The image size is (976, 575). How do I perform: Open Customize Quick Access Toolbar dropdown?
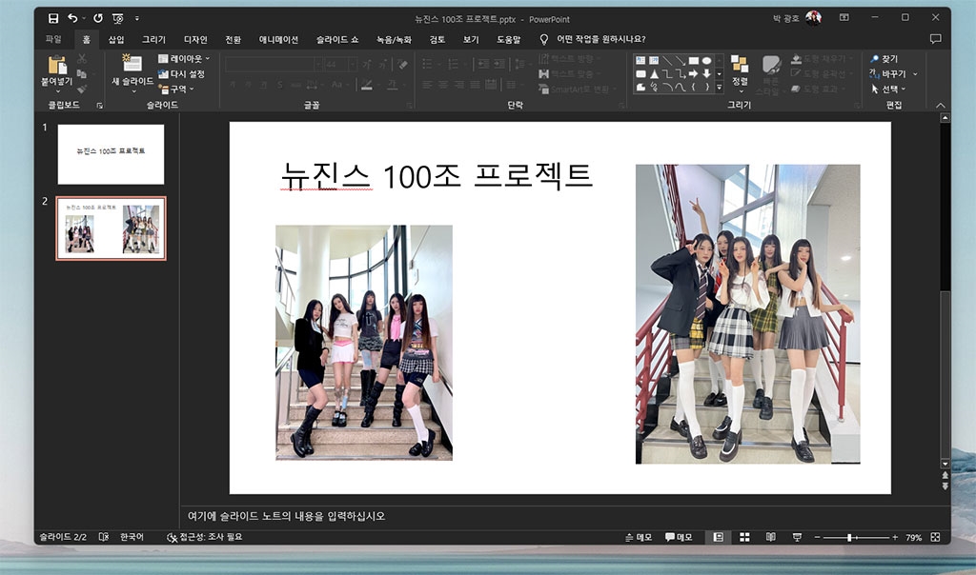pos(137,19)
